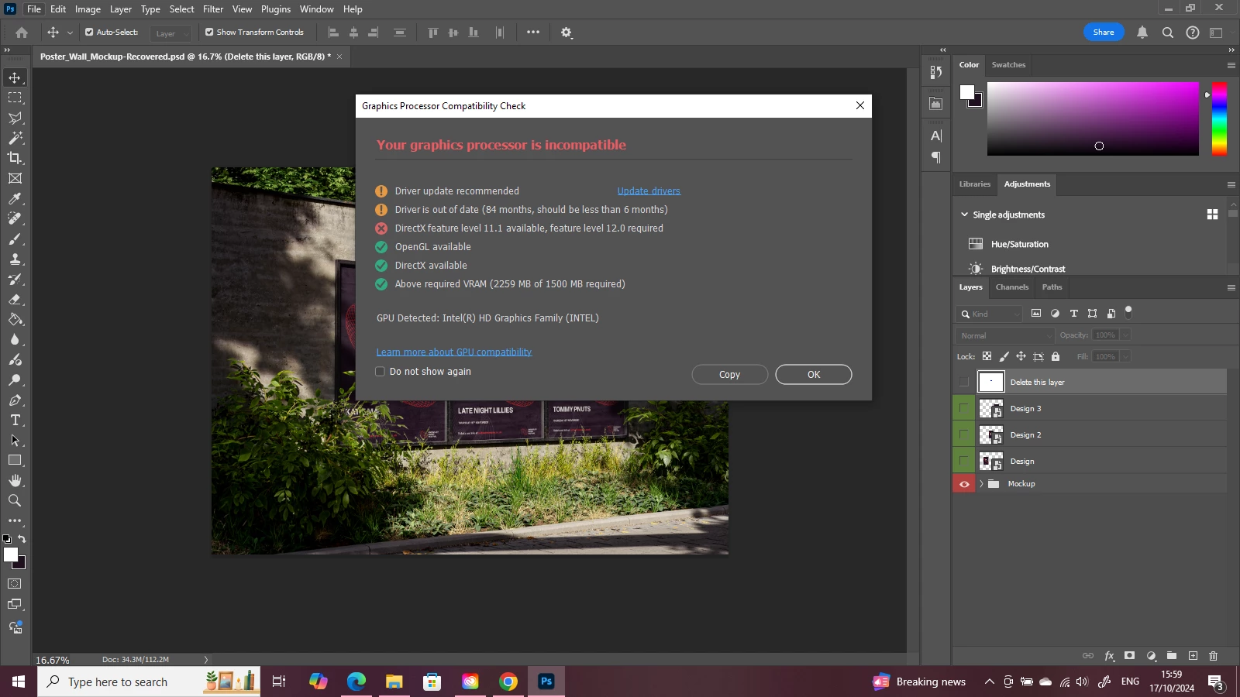Open the blend mode Normal dropdown

pos(1005,335)
